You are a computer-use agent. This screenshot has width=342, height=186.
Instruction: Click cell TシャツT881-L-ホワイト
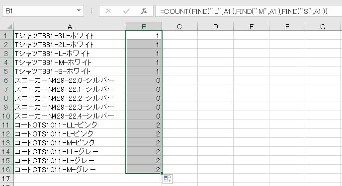click(x=70, y=53)
